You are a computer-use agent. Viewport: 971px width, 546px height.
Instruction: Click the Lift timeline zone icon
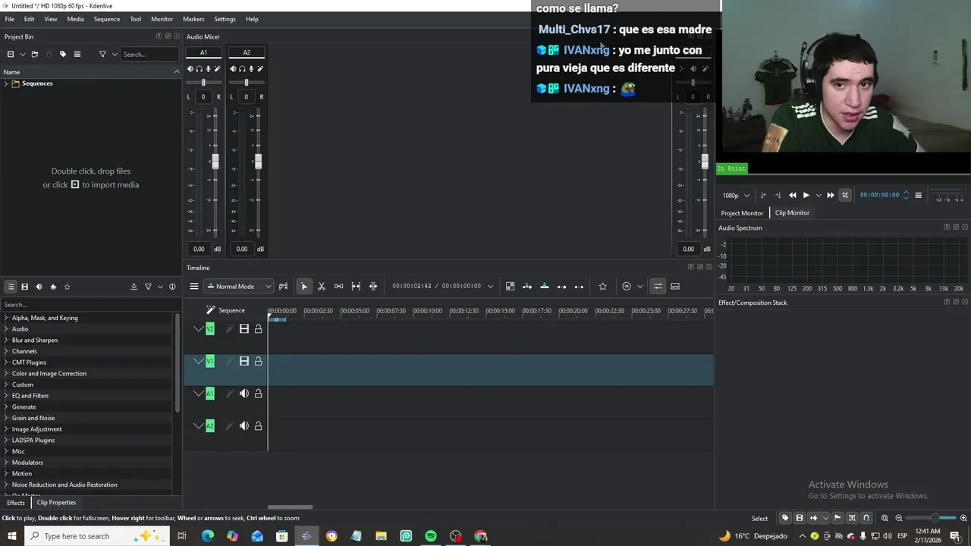(x=579, y=286)
